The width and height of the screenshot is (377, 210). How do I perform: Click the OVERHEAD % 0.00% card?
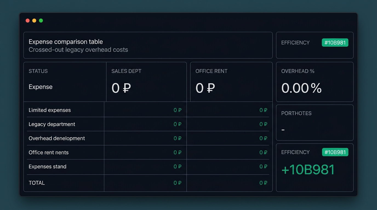pos(315,82)
